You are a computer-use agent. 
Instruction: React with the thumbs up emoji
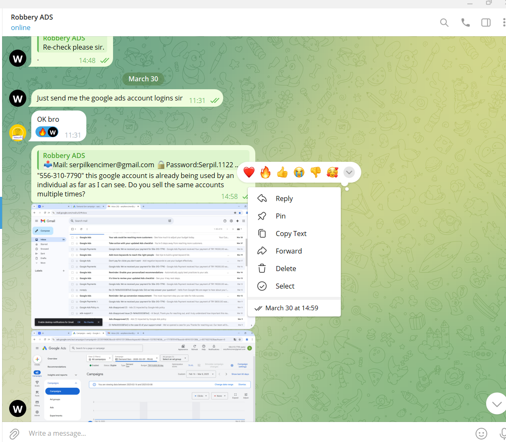tap(282, 172)
